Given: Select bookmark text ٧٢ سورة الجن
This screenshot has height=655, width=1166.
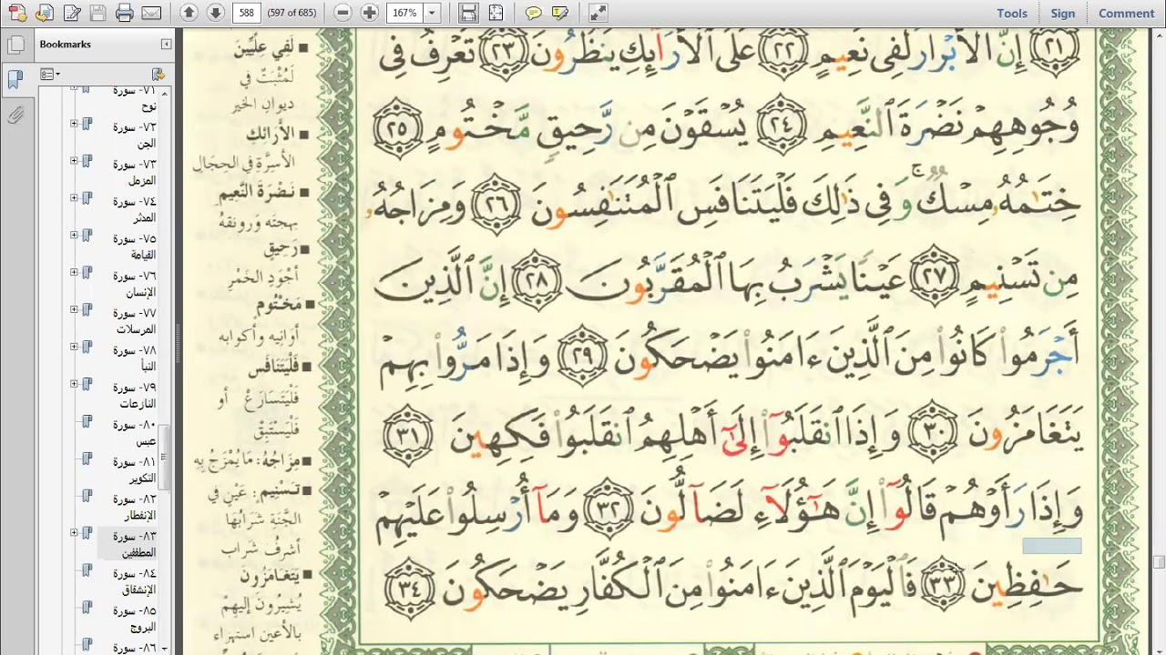Looking at the screenshot, I should pyautogui.click(x=134, y=135).
